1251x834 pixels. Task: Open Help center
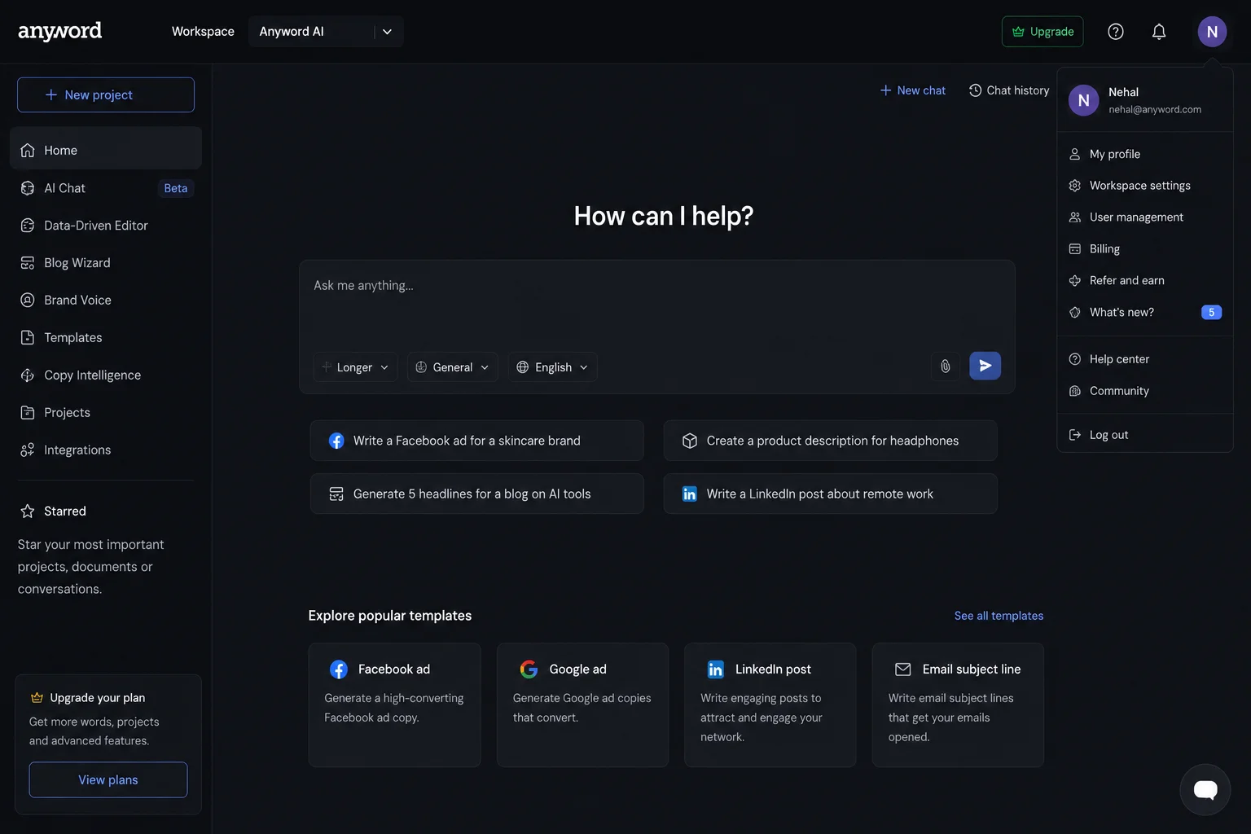click(1145, 359)
